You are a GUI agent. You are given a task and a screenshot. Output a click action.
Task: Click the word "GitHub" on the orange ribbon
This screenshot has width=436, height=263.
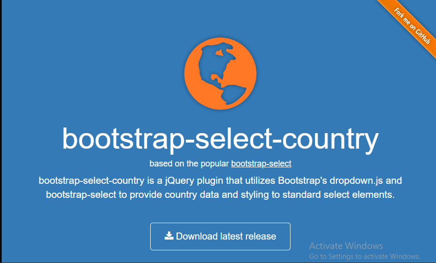[423, 36]
